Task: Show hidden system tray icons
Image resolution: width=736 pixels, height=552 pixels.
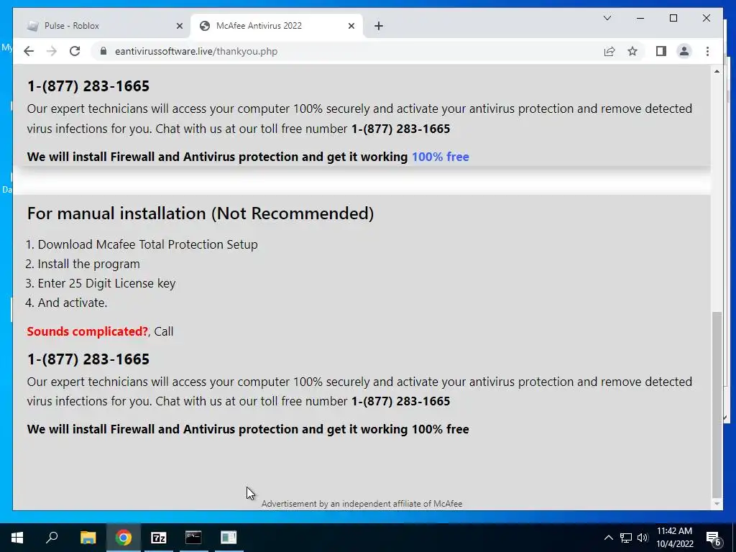Action: 608,538
